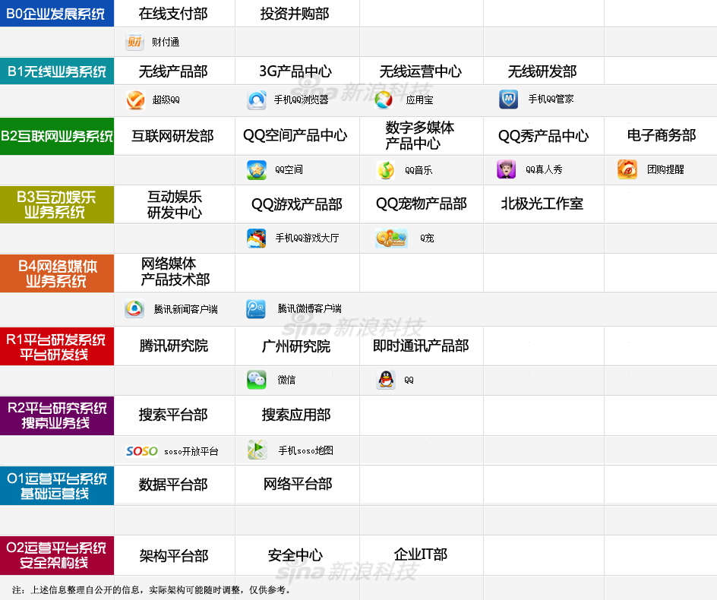Click the 北极光工作室 cell
The height and width of the screenshot is (600, 717).
(543, 204)
